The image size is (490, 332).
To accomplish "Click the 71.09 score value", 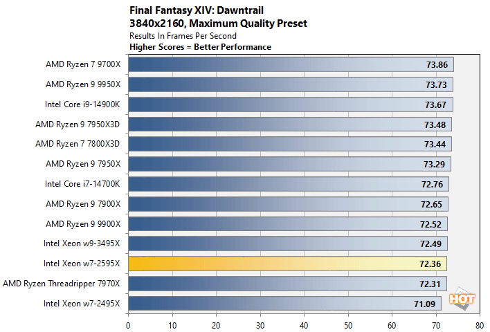I will (x=424, y=304).
